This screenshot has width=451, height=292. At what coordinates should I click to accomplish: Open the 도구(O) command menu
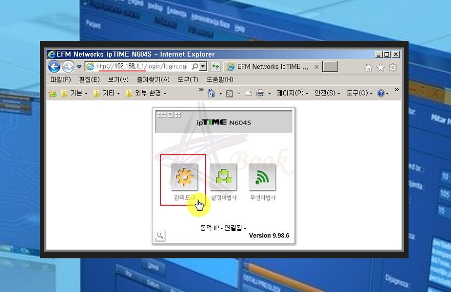[359, 93]
